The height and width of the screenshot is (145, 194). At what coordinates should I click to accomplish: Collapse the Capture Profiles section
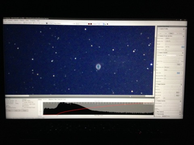click(159, 29)
